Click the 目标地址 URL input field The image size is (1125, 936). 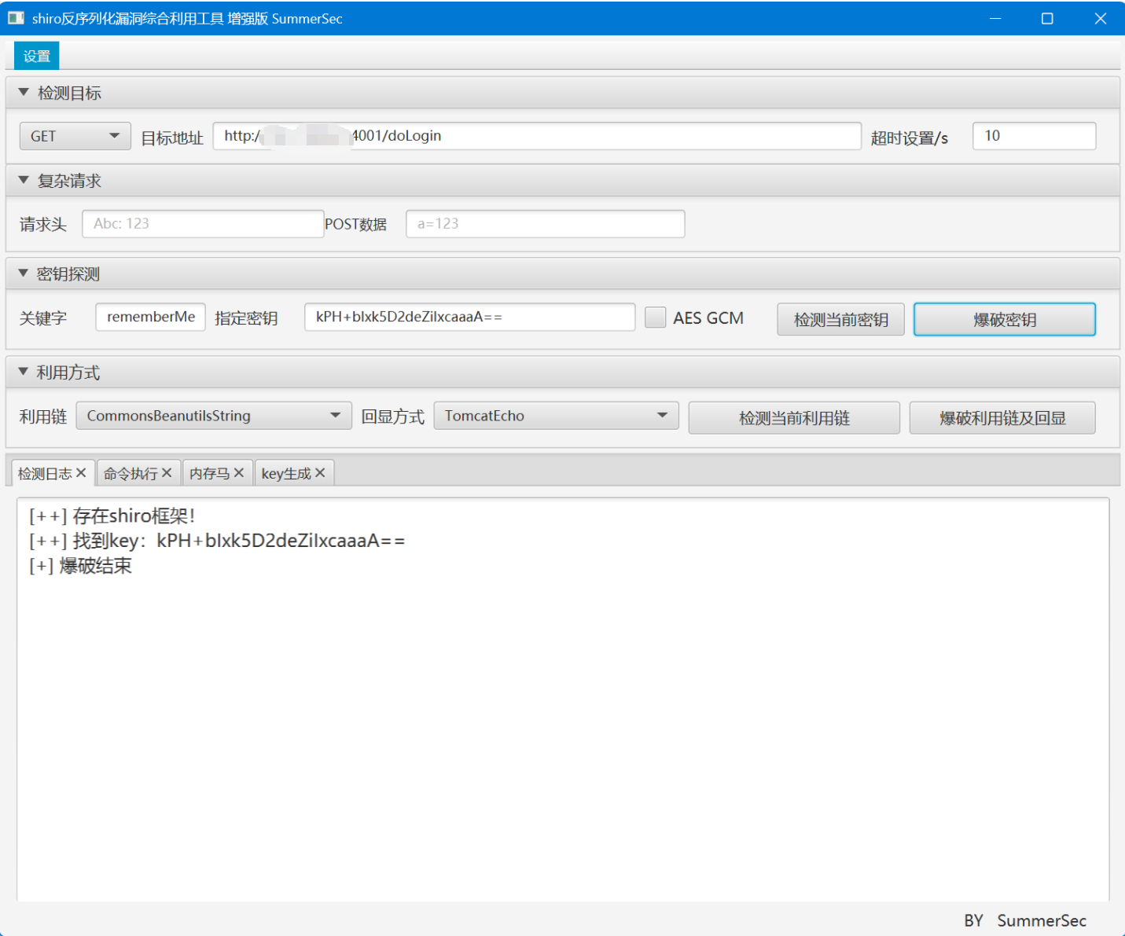(537, 136)
